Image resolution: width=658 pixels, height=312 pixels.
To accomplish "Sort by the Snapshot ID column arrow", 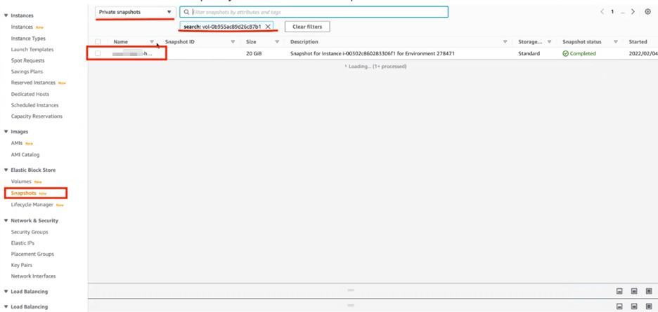I will click(x=233, y=42).
